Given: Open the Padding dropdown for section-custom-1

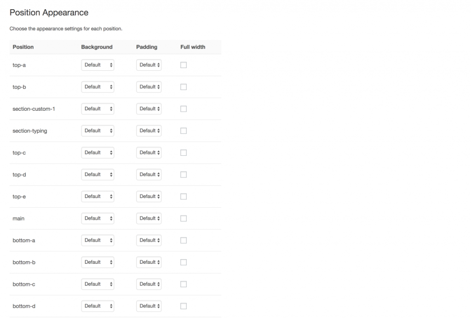Looking at the screenshot, I should 149,108.
